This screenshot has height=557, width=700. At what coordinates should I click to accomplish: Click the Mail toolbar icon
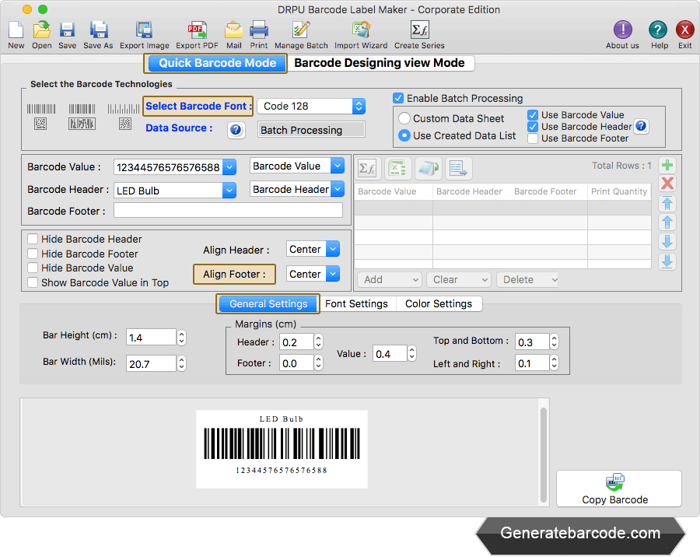click(x=233, y=30)
